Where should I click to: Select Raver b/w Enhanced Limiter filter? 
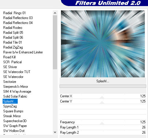(x=23, y=52)
